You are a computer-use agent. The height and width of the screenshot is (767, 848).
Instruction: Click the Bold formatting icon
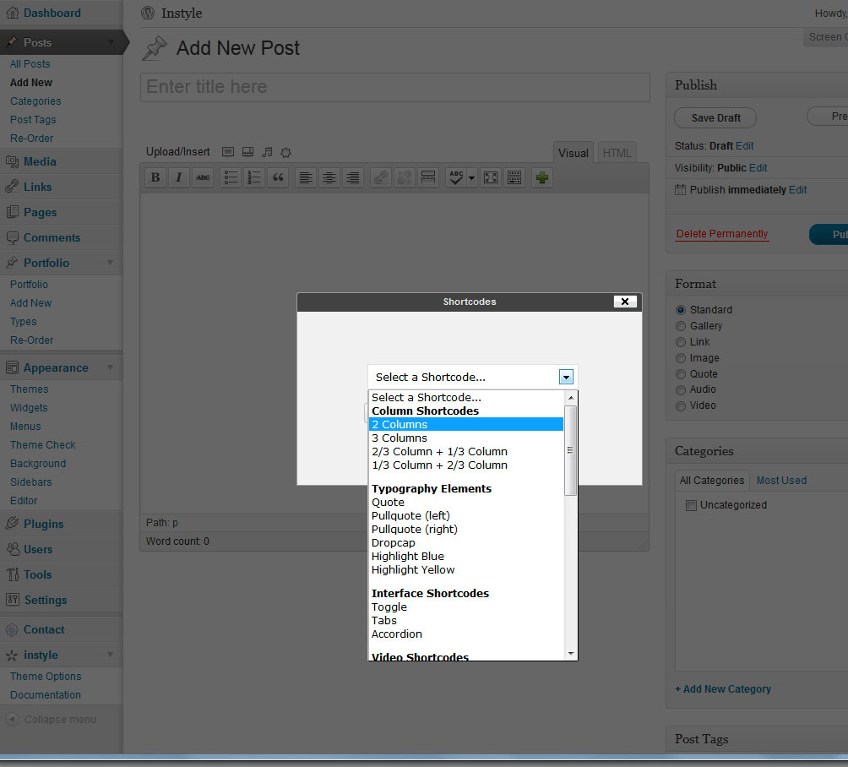155,177
